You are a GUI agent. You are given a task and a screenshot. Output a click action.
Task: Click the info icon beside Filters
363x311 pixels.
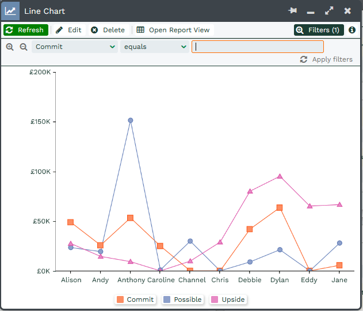tap(352, 30)
